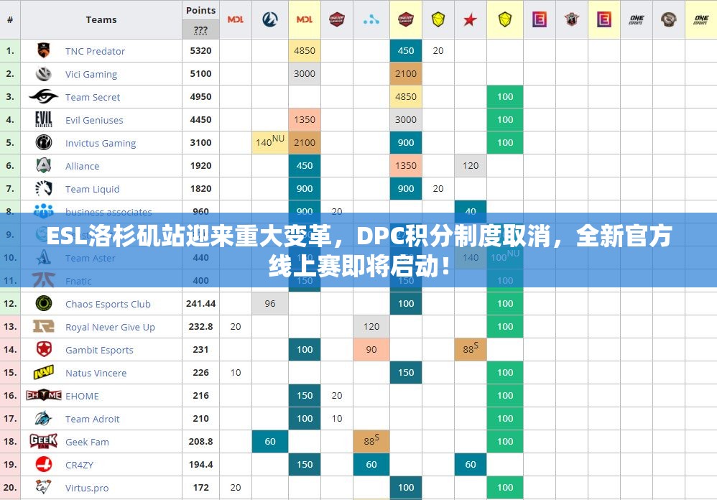This screenshot has height=500, width=717.
Task: Click the red StarLadder star icon in the header
Action: click(470, 19)
